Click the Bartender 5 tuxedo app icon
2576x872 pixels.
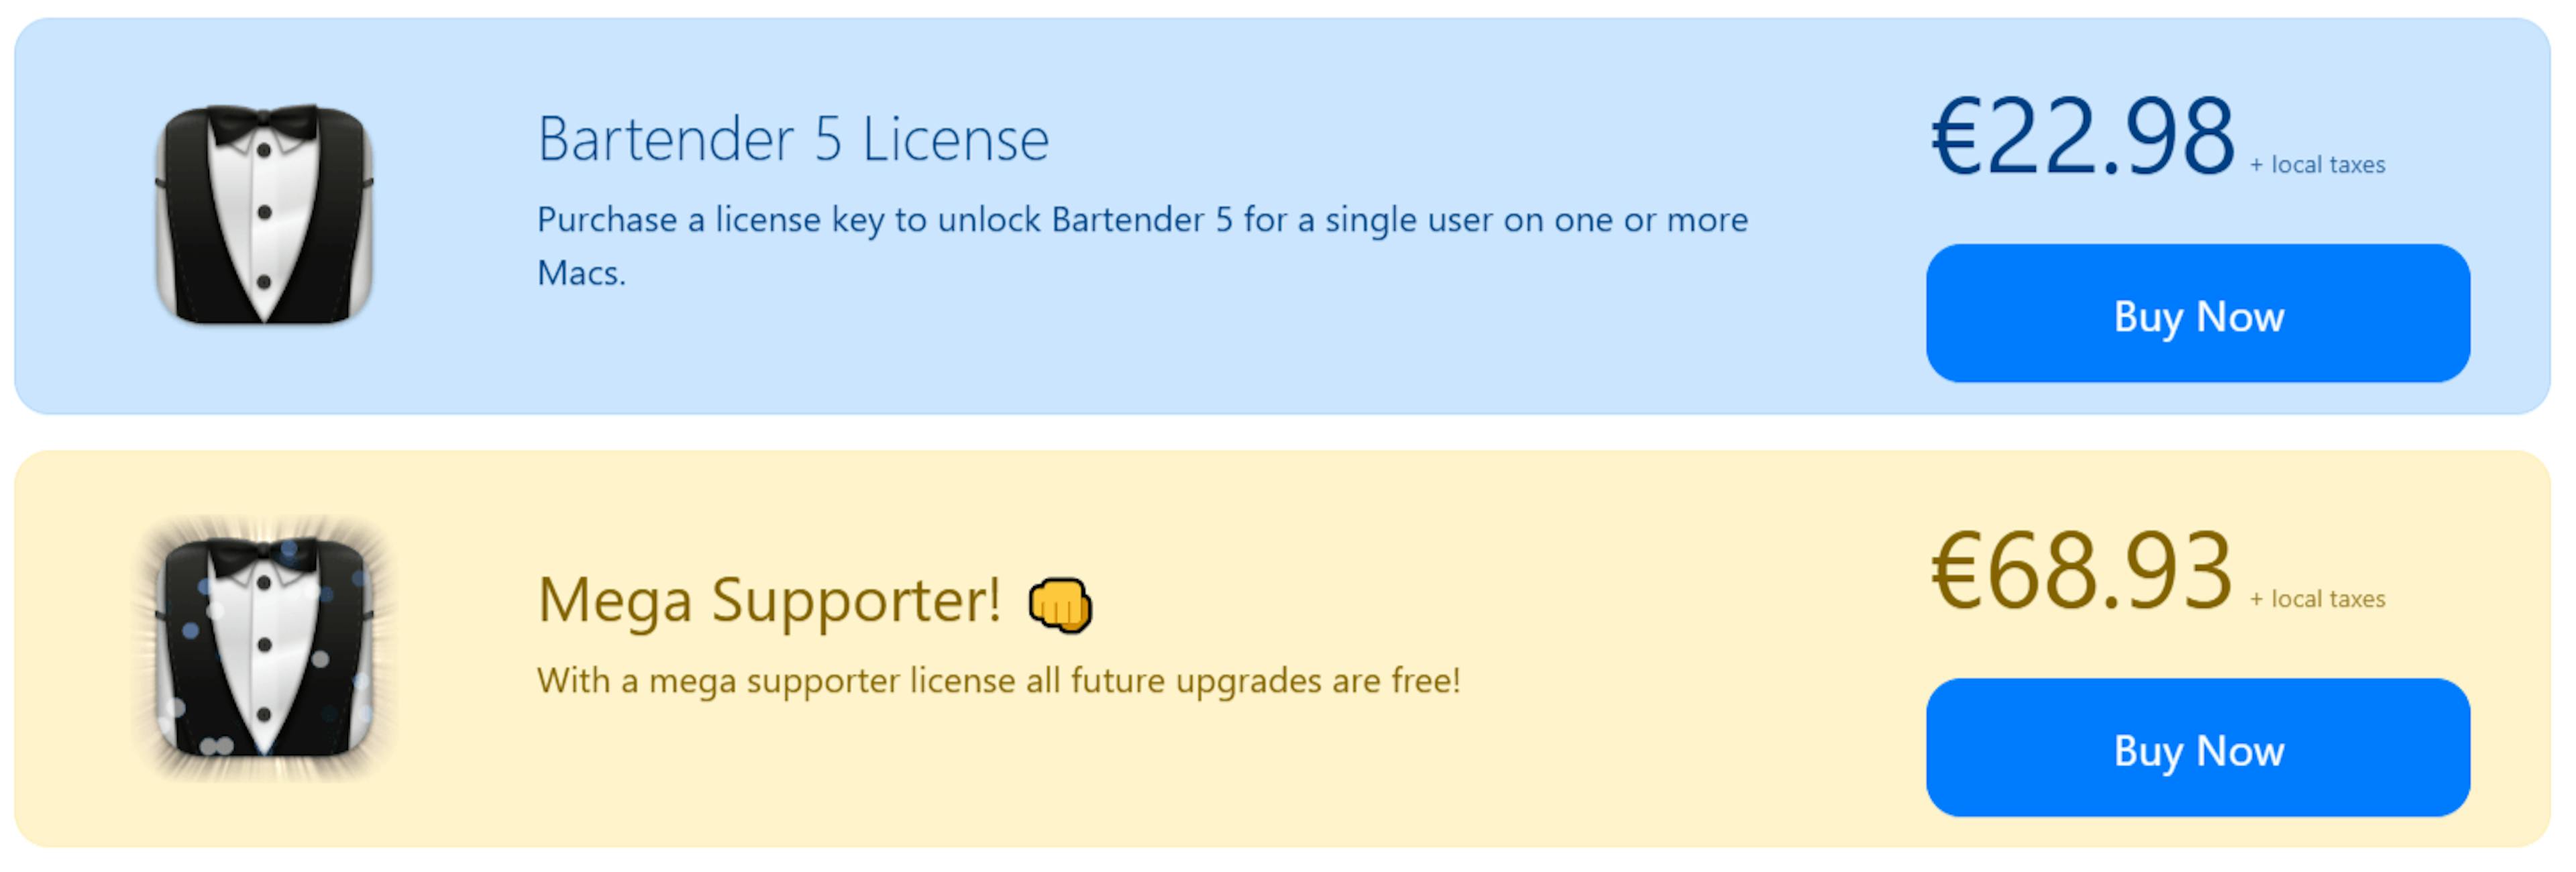point(264,214)
